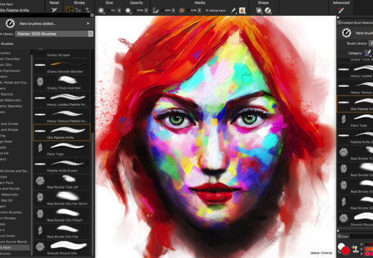The height and width of the screenshot is (258, 373).
Task: Select the Align to Path stroke icon
Action: [x=88, y=10]
